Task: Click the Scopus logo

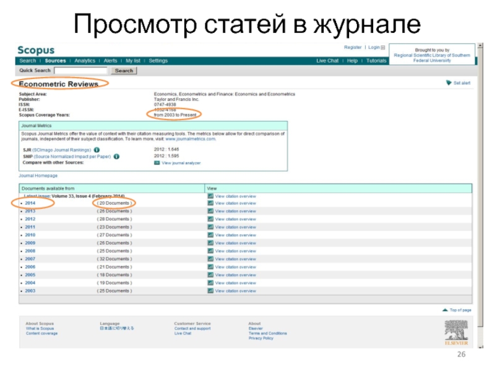Action: [x=36, y=50]
